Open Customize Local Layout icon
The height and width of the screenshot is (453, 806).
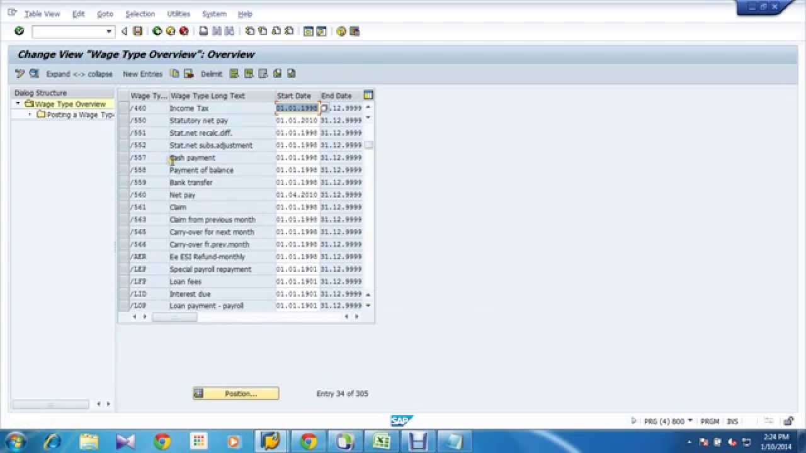pyautogui.click(x=355, y=31)
